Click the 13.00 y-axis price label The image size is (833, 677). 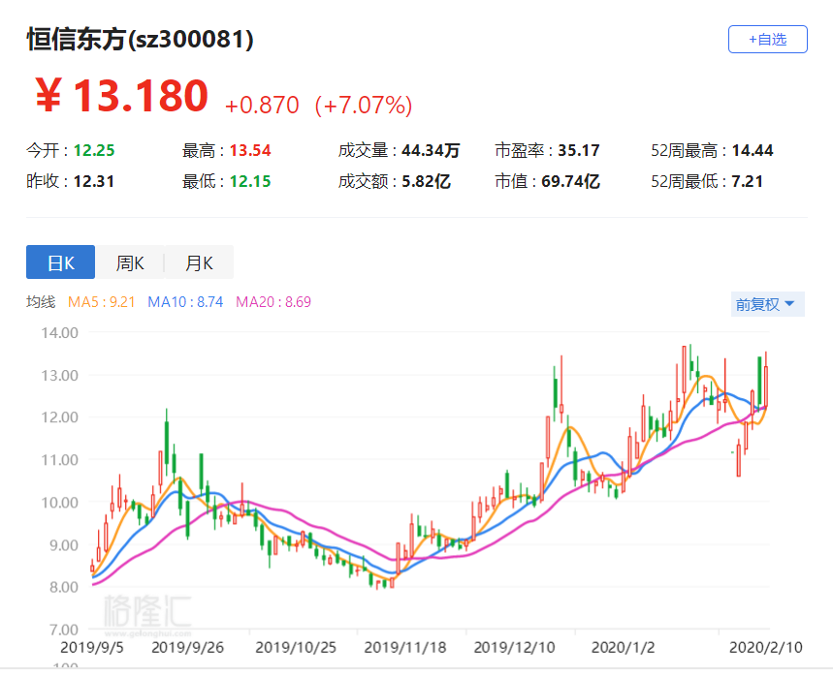click(60, 375)
